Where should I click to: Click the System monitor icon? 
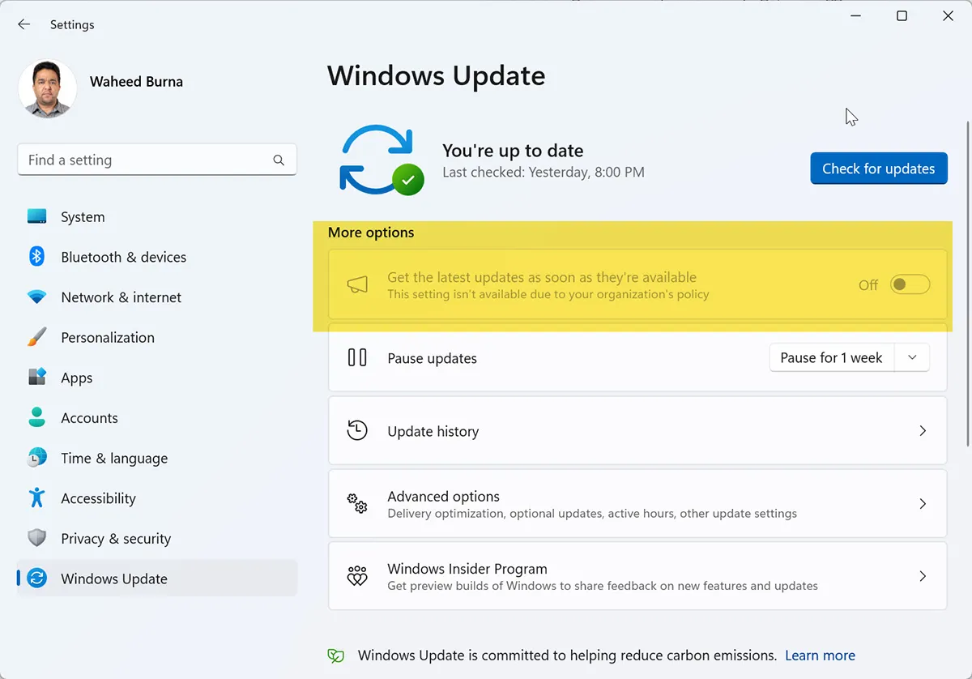click(x=36, y=216)
